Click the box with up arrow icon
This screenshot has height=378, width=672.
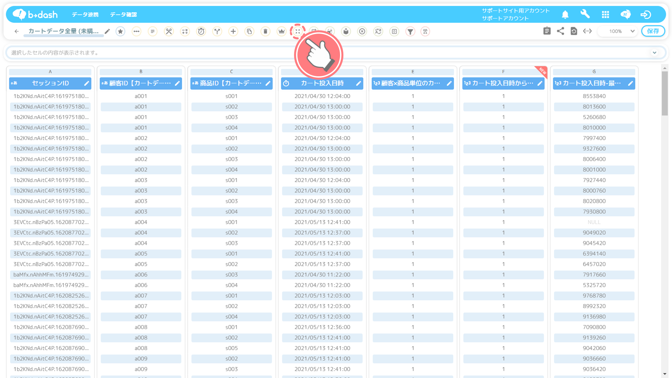pyautogui.click(x=346, y=31)
